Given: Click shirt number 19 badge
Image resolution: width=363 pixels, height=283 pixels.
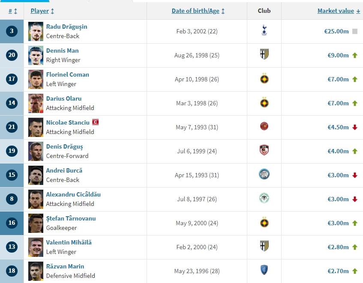Looking at the screenshot, I should click(x=12, y=151).
